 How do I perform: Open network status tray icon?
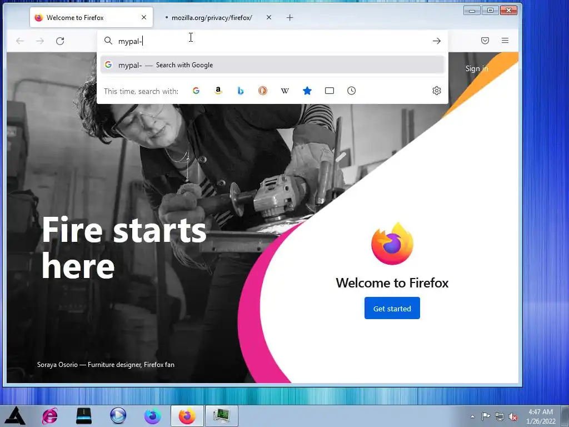pos(500,416)
